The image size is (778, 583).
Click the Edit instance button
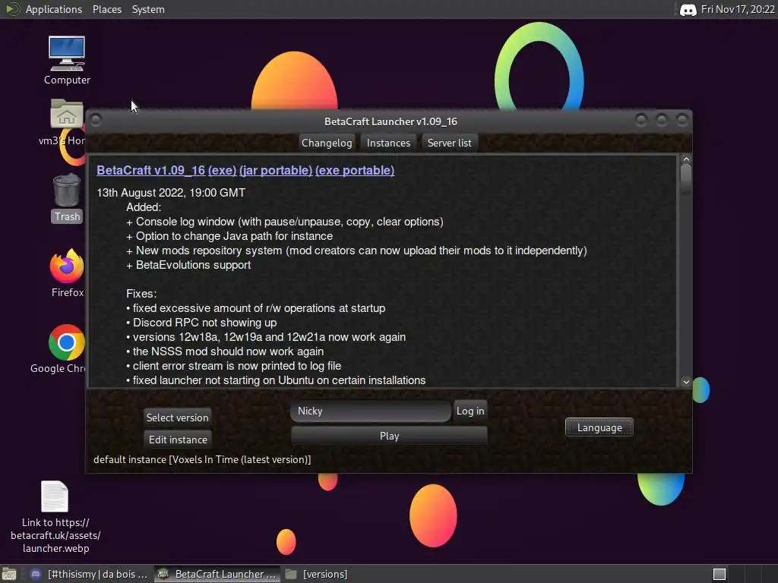coord(178,440)
